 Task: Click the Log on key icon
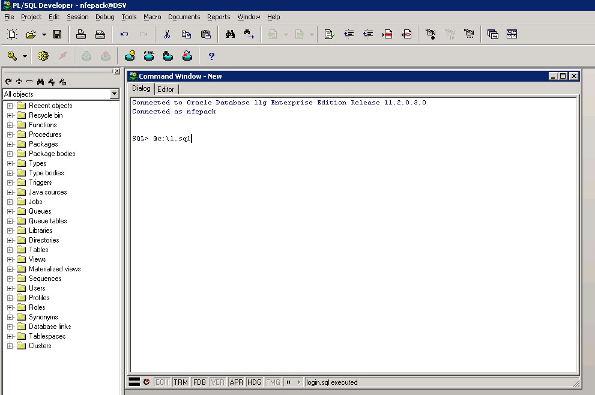point(12,56)
